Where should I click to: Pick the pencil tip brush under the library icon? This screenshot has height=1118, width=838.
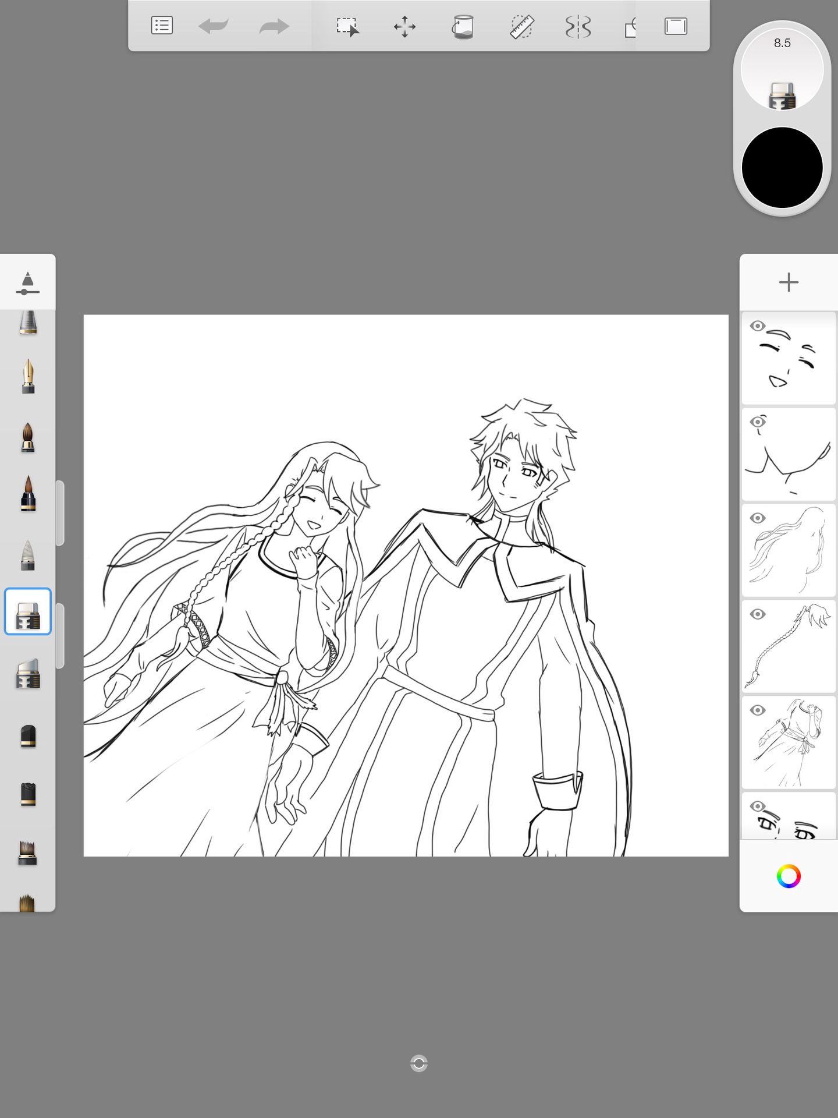[27, 324]
